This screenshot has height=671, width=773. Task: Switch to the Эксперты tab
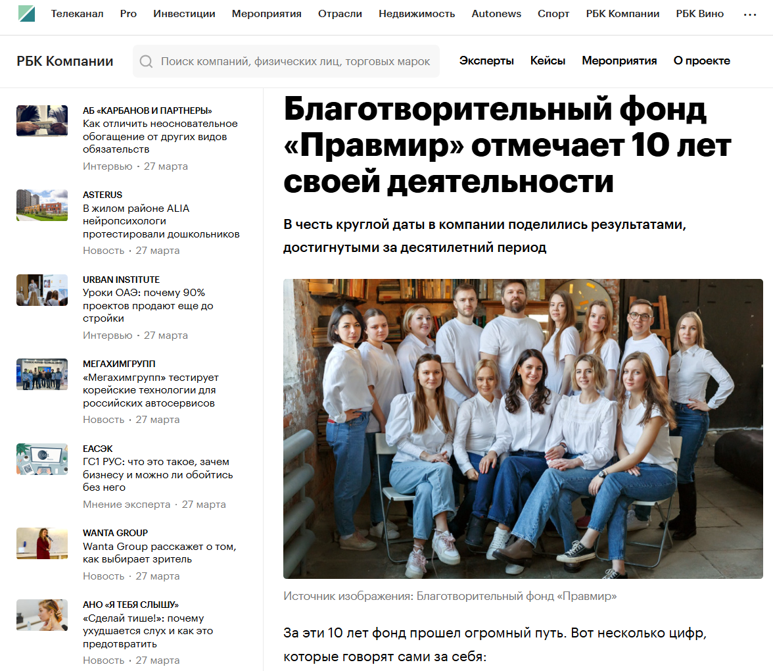tap(486, 61)
